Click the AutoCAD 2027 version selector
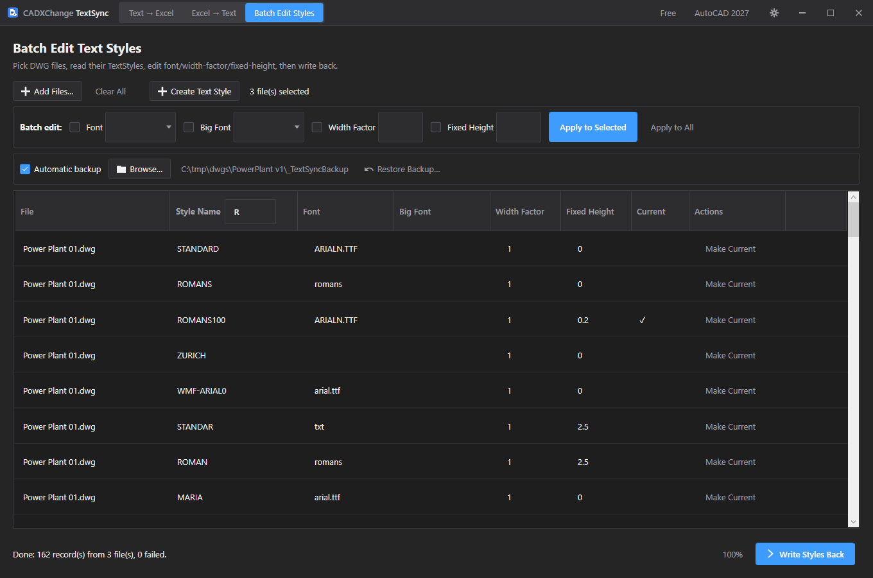The image size is (873, 578). coord(722,13)
